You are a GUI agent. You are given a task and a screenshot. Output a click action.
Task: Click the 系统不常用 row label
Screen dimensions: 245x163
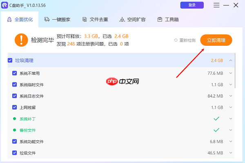point(29,73)
